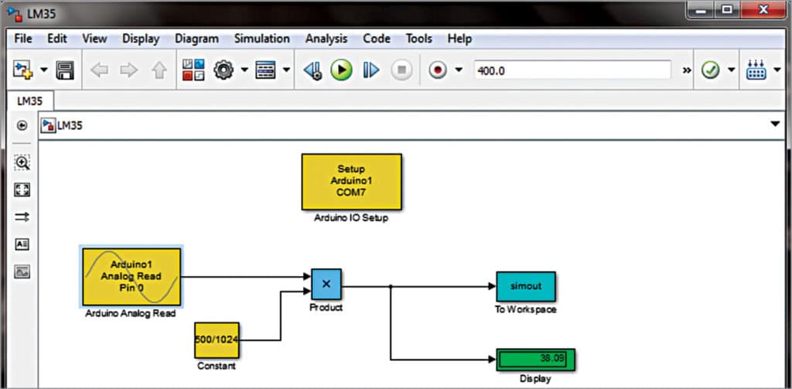Click the simulation stop time field
Image resolution: width=792 pixels, height=389 pixels.
click(x=571, y=70)
